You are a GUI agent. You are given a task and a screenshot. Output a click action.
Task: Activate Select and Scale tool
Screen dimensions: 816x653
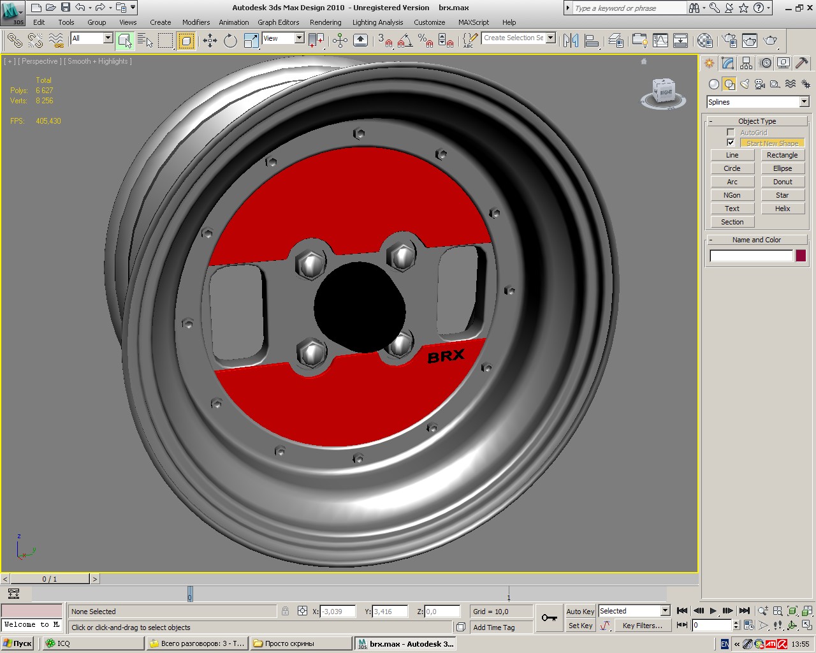tap(251, 41)
